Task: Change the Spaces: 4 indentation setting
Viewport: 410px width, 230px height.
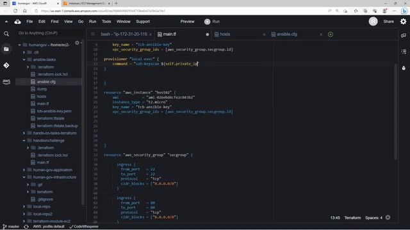Action: point(373,218)
